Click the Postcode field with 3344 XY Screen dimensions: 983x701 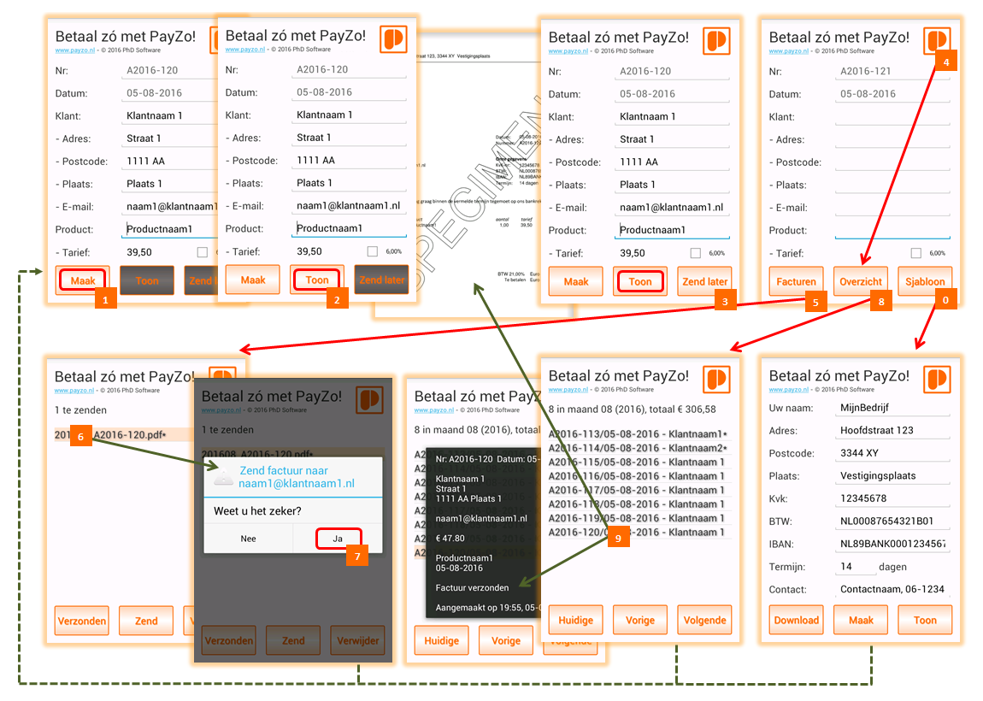click(892, 453)
